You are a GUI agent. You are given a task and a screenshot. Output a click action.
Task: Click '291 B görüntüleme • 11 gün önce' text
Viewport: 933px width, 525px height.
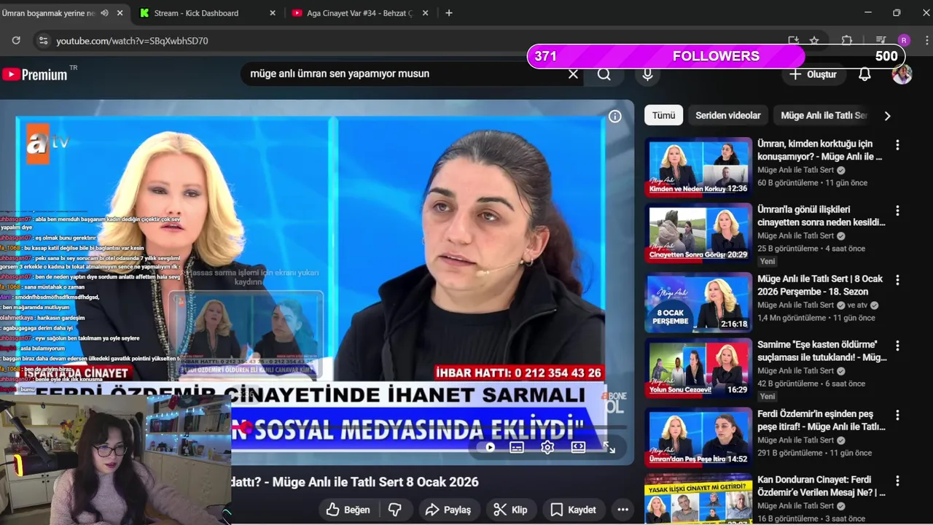pos(814,453)
